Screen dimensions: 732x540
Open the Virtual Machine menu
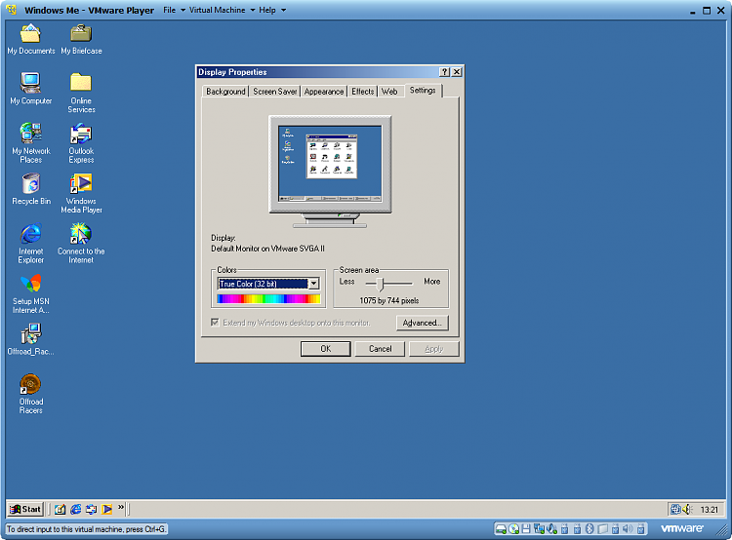click(x=223, y=10)
